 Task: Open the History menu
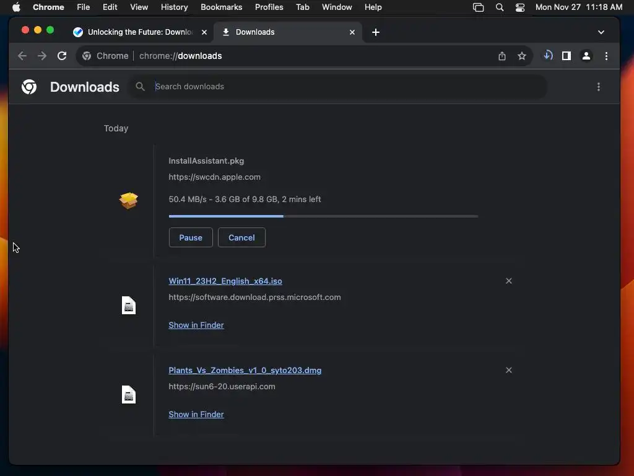point(174,7)
